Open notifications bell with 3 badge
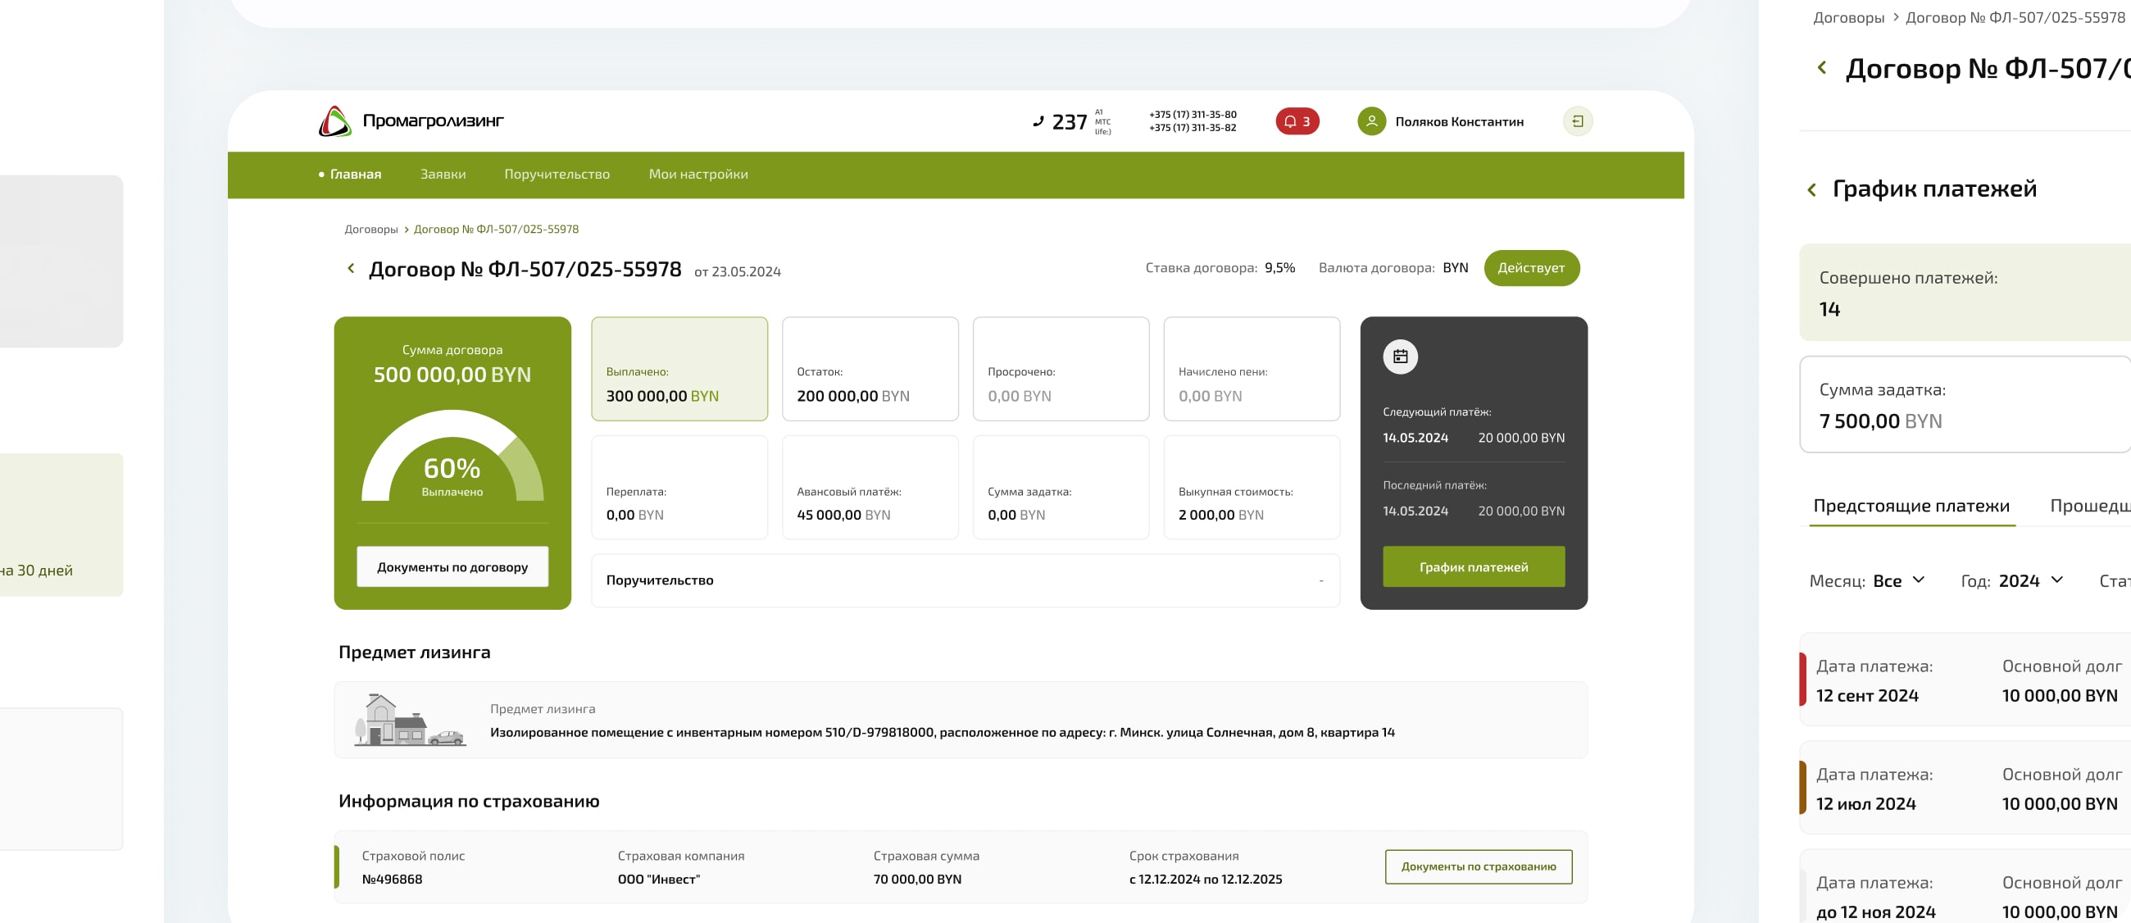The image size is (2131, 923). tap(1297, 121)
